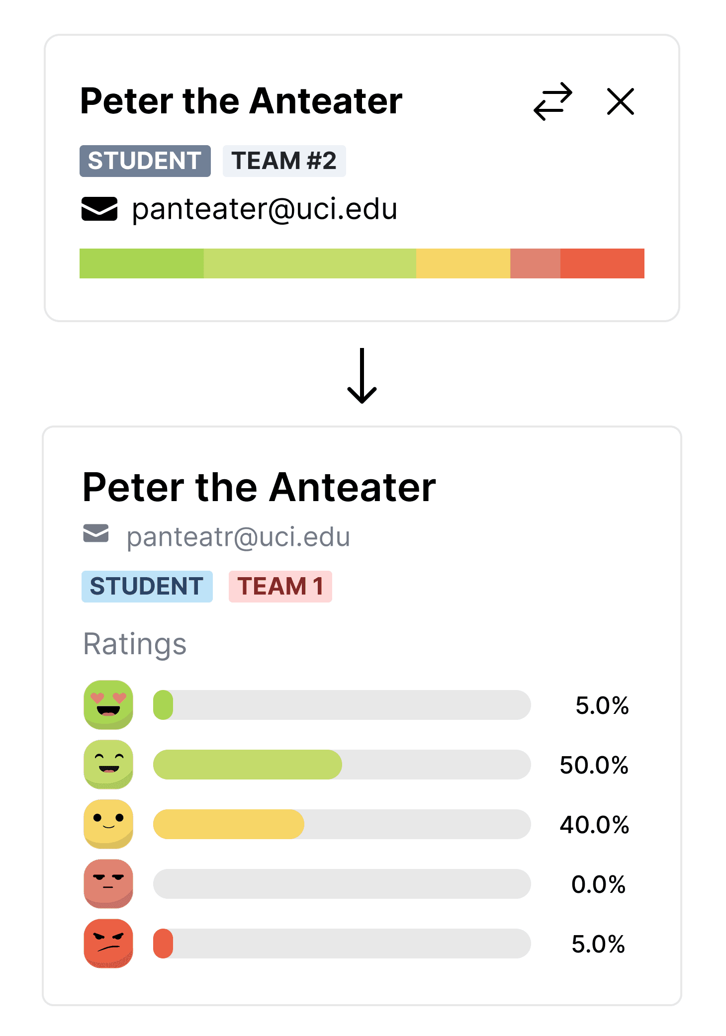Click the swap arrows icon
Image resolution: width=726 pixels, height=1036 pixels.
point(553,101)
